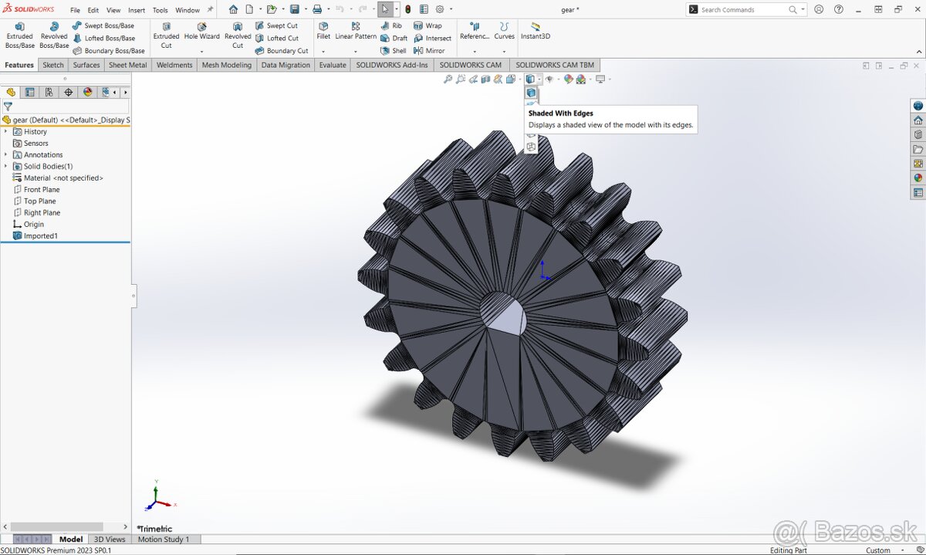Apply the Fillet tool
The height and width of the screenshot is (555, 926).
pyautogui.click(x=323, y=32)
